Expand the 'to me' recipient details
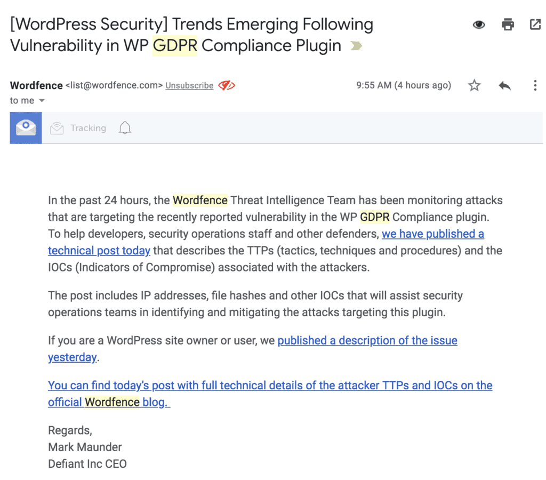The image size is (546, 480). coord(28,100)
